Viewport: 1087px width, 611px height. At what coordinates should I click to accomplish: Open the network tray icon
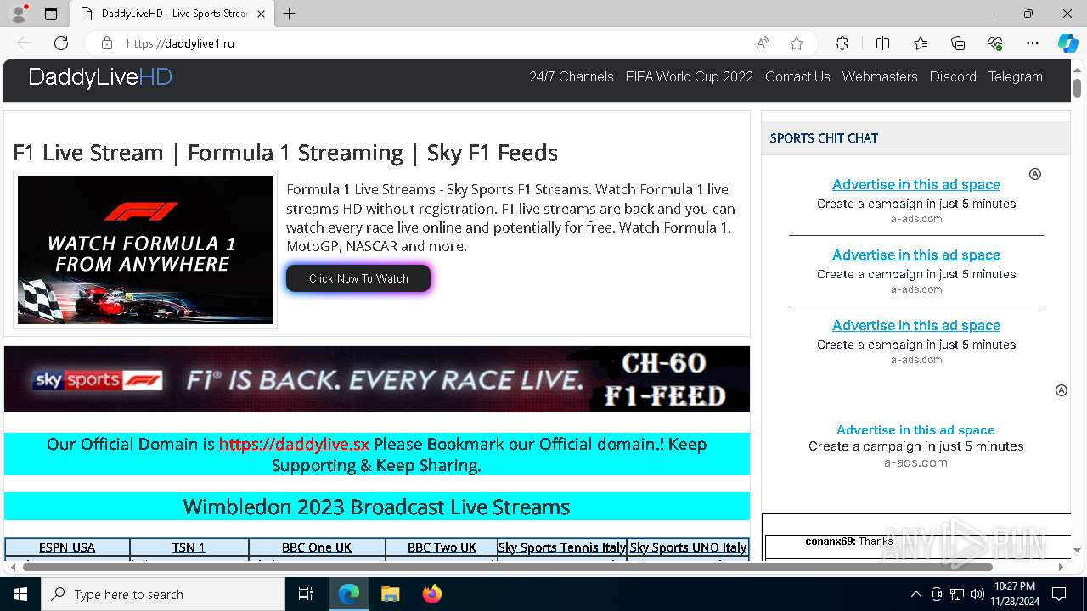coord(957,594)
